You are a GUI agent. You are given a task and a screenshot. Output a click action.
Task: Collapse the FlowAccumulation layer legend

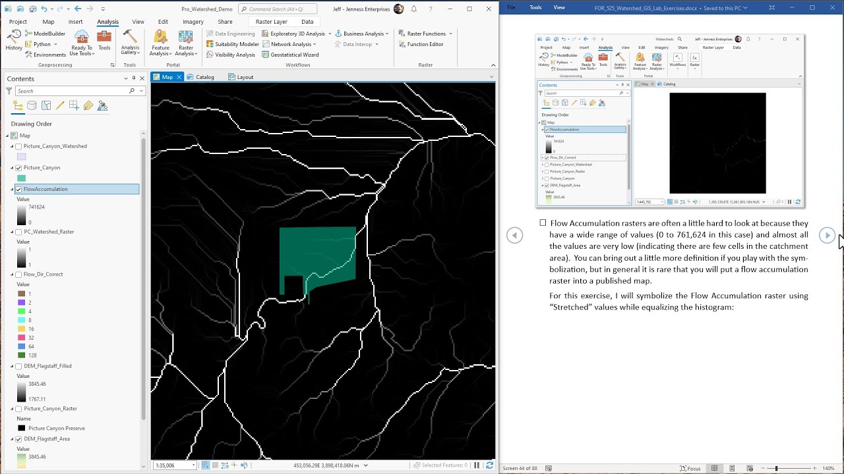pyautogui.click(x=13, y=189)
